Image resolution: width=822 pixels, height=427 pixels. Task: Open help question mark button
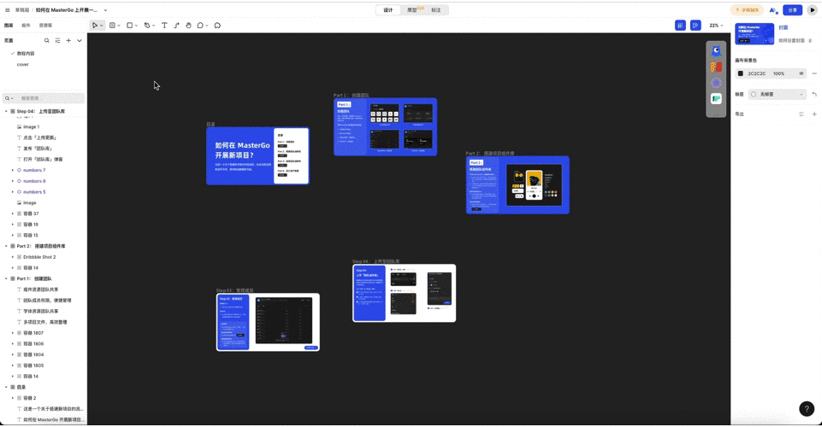pos(807,408)
